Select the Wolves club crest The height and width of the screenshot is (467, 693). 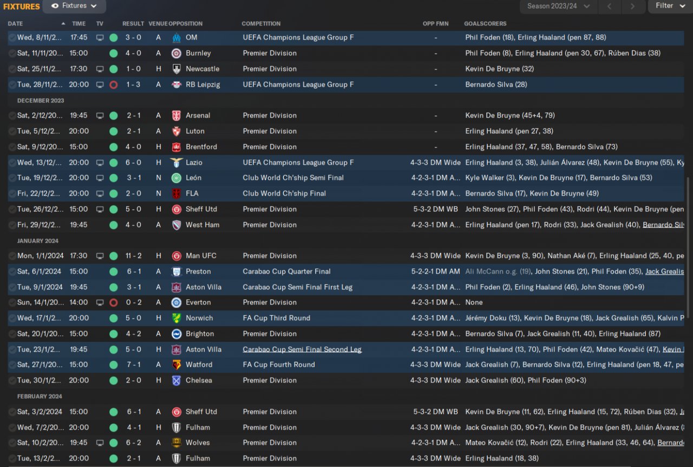(176, 443)
